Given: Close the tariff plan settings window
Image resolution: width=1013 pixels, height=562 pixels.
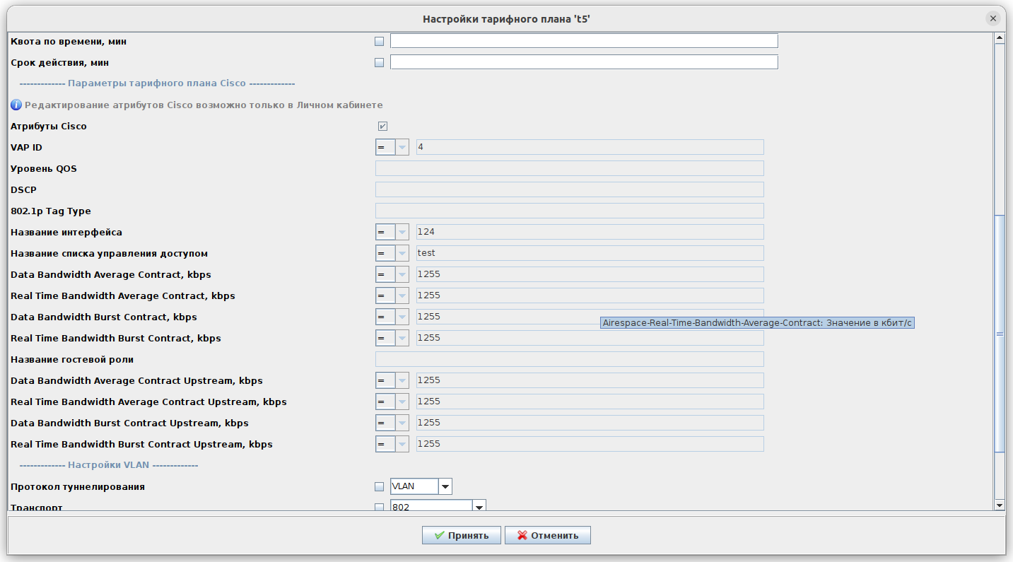Looking at the screenshot, I should coord(993,19).
